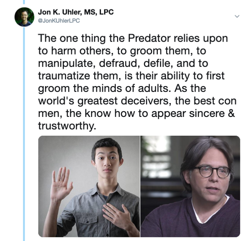Click the eyeglasses in the right image
Viewport: 252px width, 241px height.
(212, 172)
